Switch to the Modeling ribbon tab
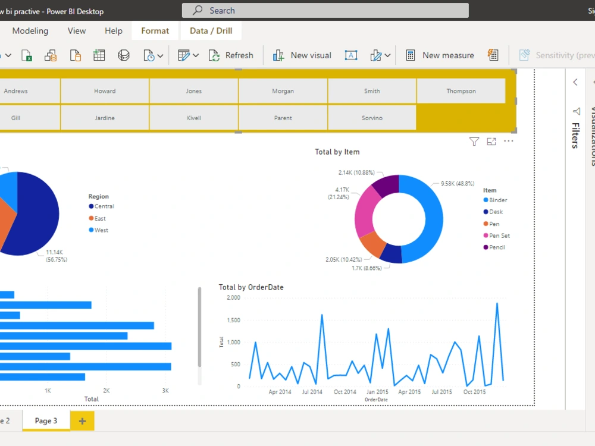Image resolution: width=595 pixels, height=446 pixels. (30, 31)
